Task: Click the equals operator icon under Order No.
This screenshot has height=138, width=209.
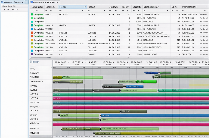Action: (47, 11)
